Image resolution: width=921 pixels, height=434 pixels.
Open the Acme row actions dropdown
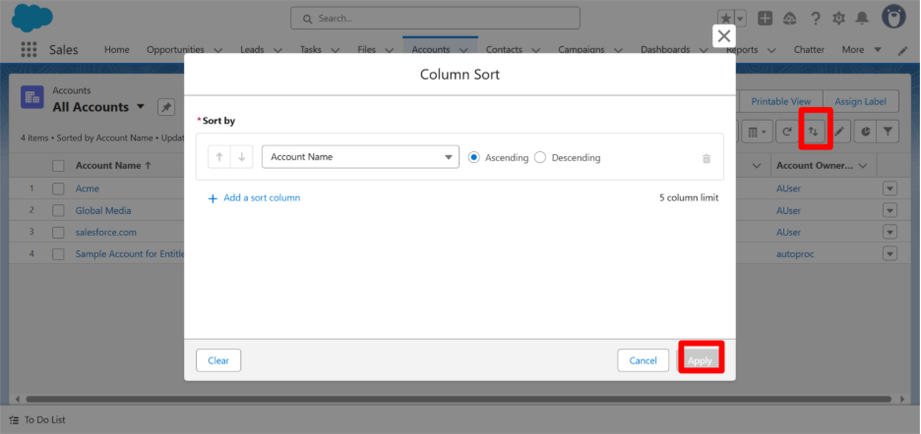coord(890,189)
